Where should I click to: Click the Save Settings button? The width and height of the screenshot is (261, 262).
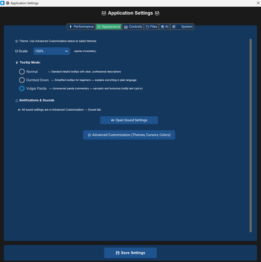[x=130, y=253]
